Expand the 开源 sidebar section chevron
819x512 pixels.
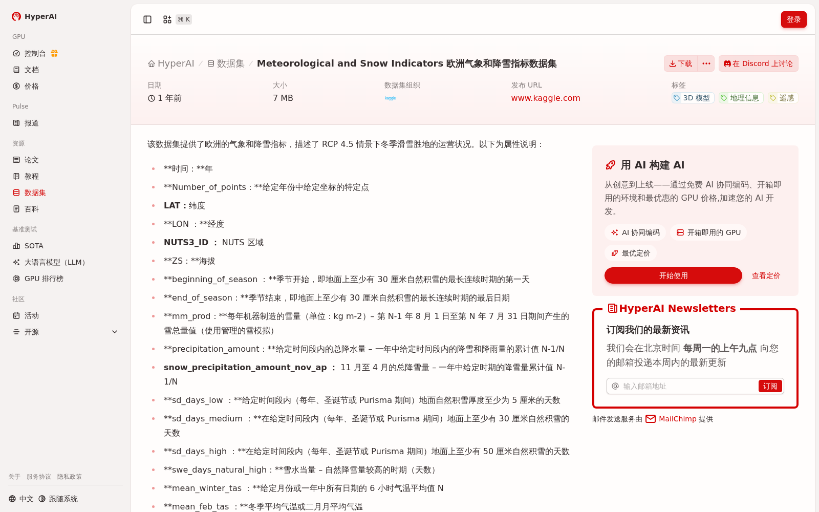(115, 332)
